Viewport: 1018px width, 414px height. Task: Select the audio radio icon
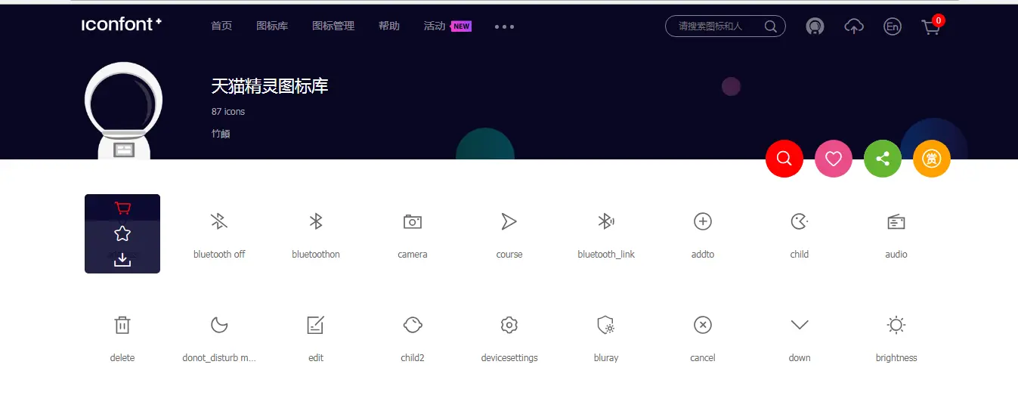896,221
